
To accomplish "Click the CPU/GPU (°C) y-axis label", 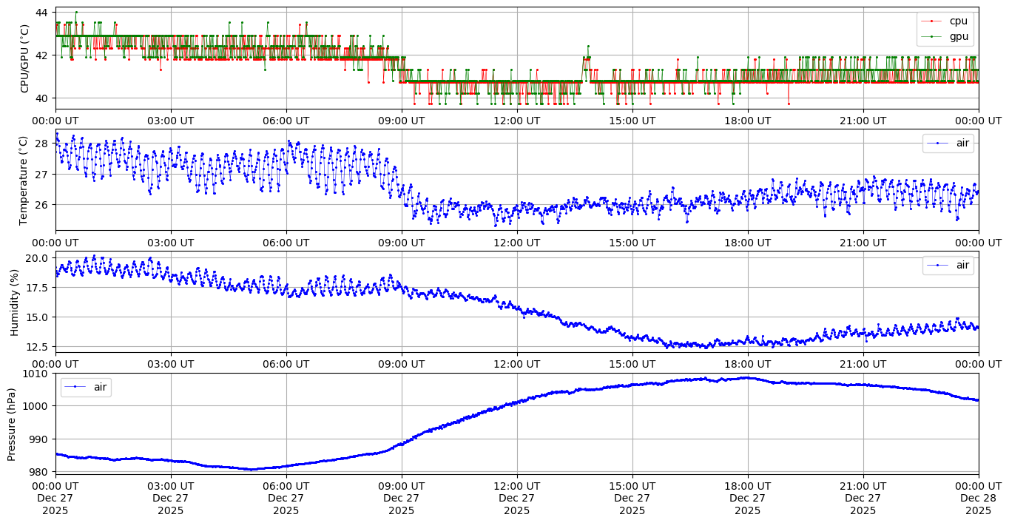I will (24, 58).
